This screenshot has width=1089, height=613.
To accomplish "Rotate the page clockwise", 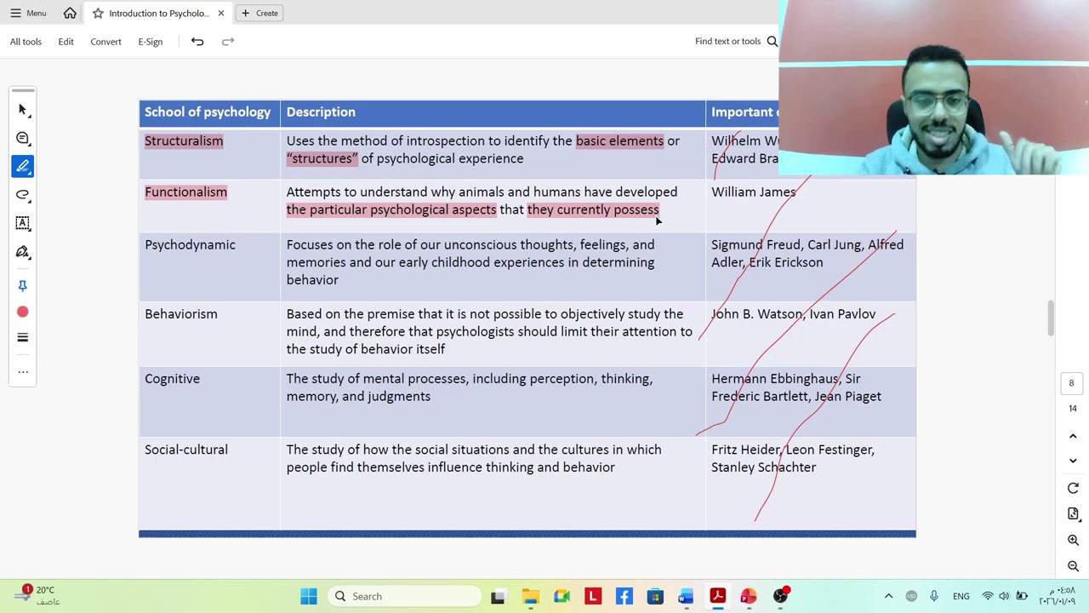I will [x=1073, y=489].
